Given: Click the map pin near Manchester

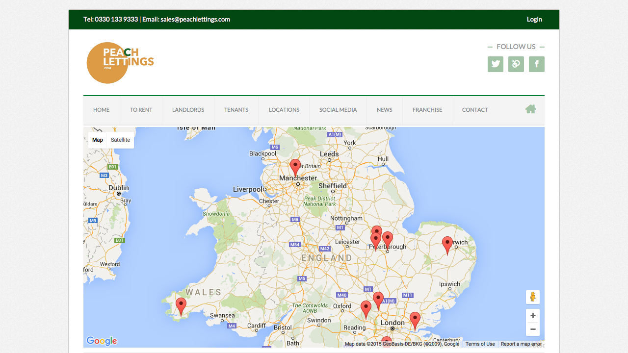Looking at the screenshot, I should (x=295, y=167).
